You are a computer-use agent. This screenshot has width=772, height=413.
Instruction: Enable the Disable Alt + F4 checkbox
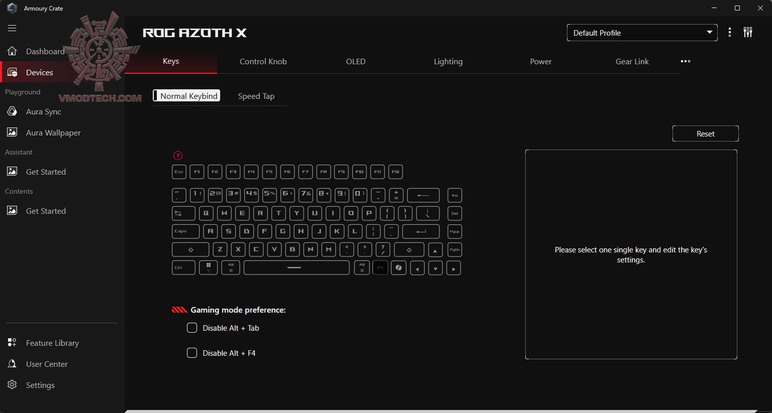(x=192, y=353)
